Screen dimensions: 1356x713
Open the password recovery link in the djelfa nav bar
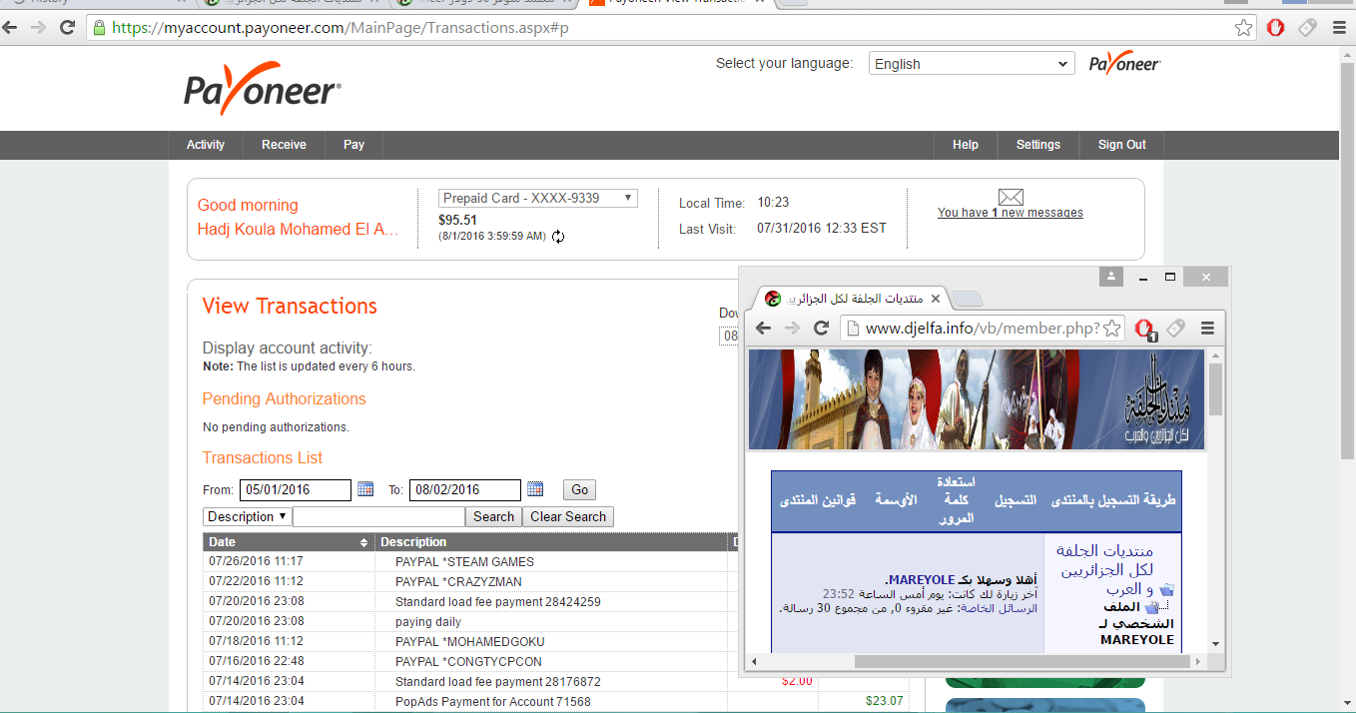[x=956, y=499]
